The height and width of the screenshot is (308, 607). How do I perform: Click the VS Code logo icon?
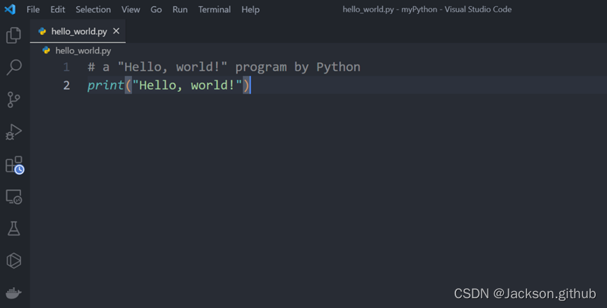pyautogui.click(x=10, y=10)
